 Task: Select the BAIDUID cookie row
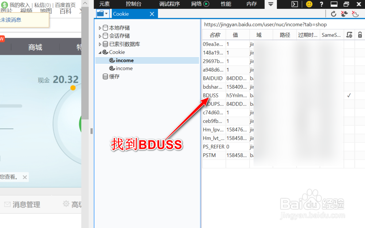point(284,78)
